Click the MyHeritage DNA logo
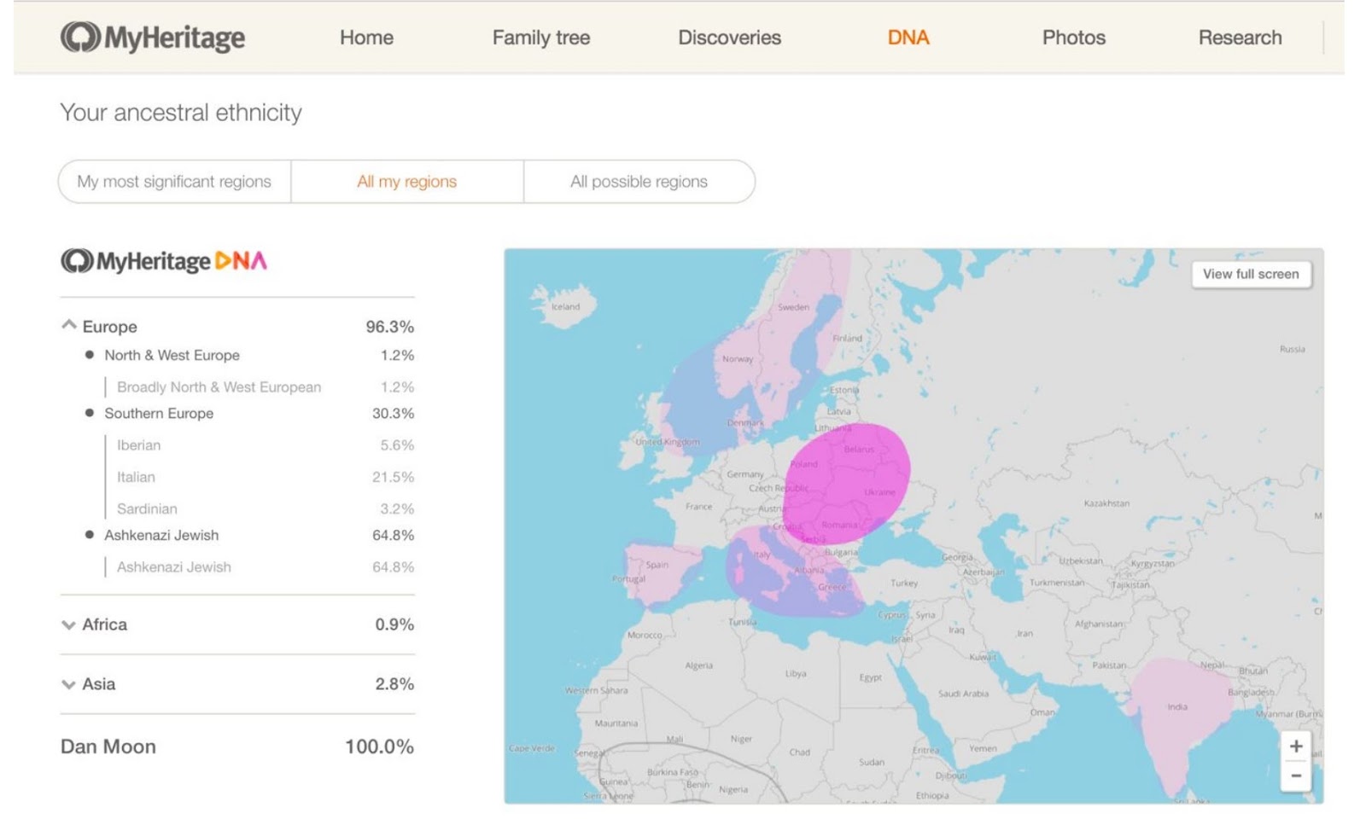Screen dimensions: 1366x819 coord(164,261)
